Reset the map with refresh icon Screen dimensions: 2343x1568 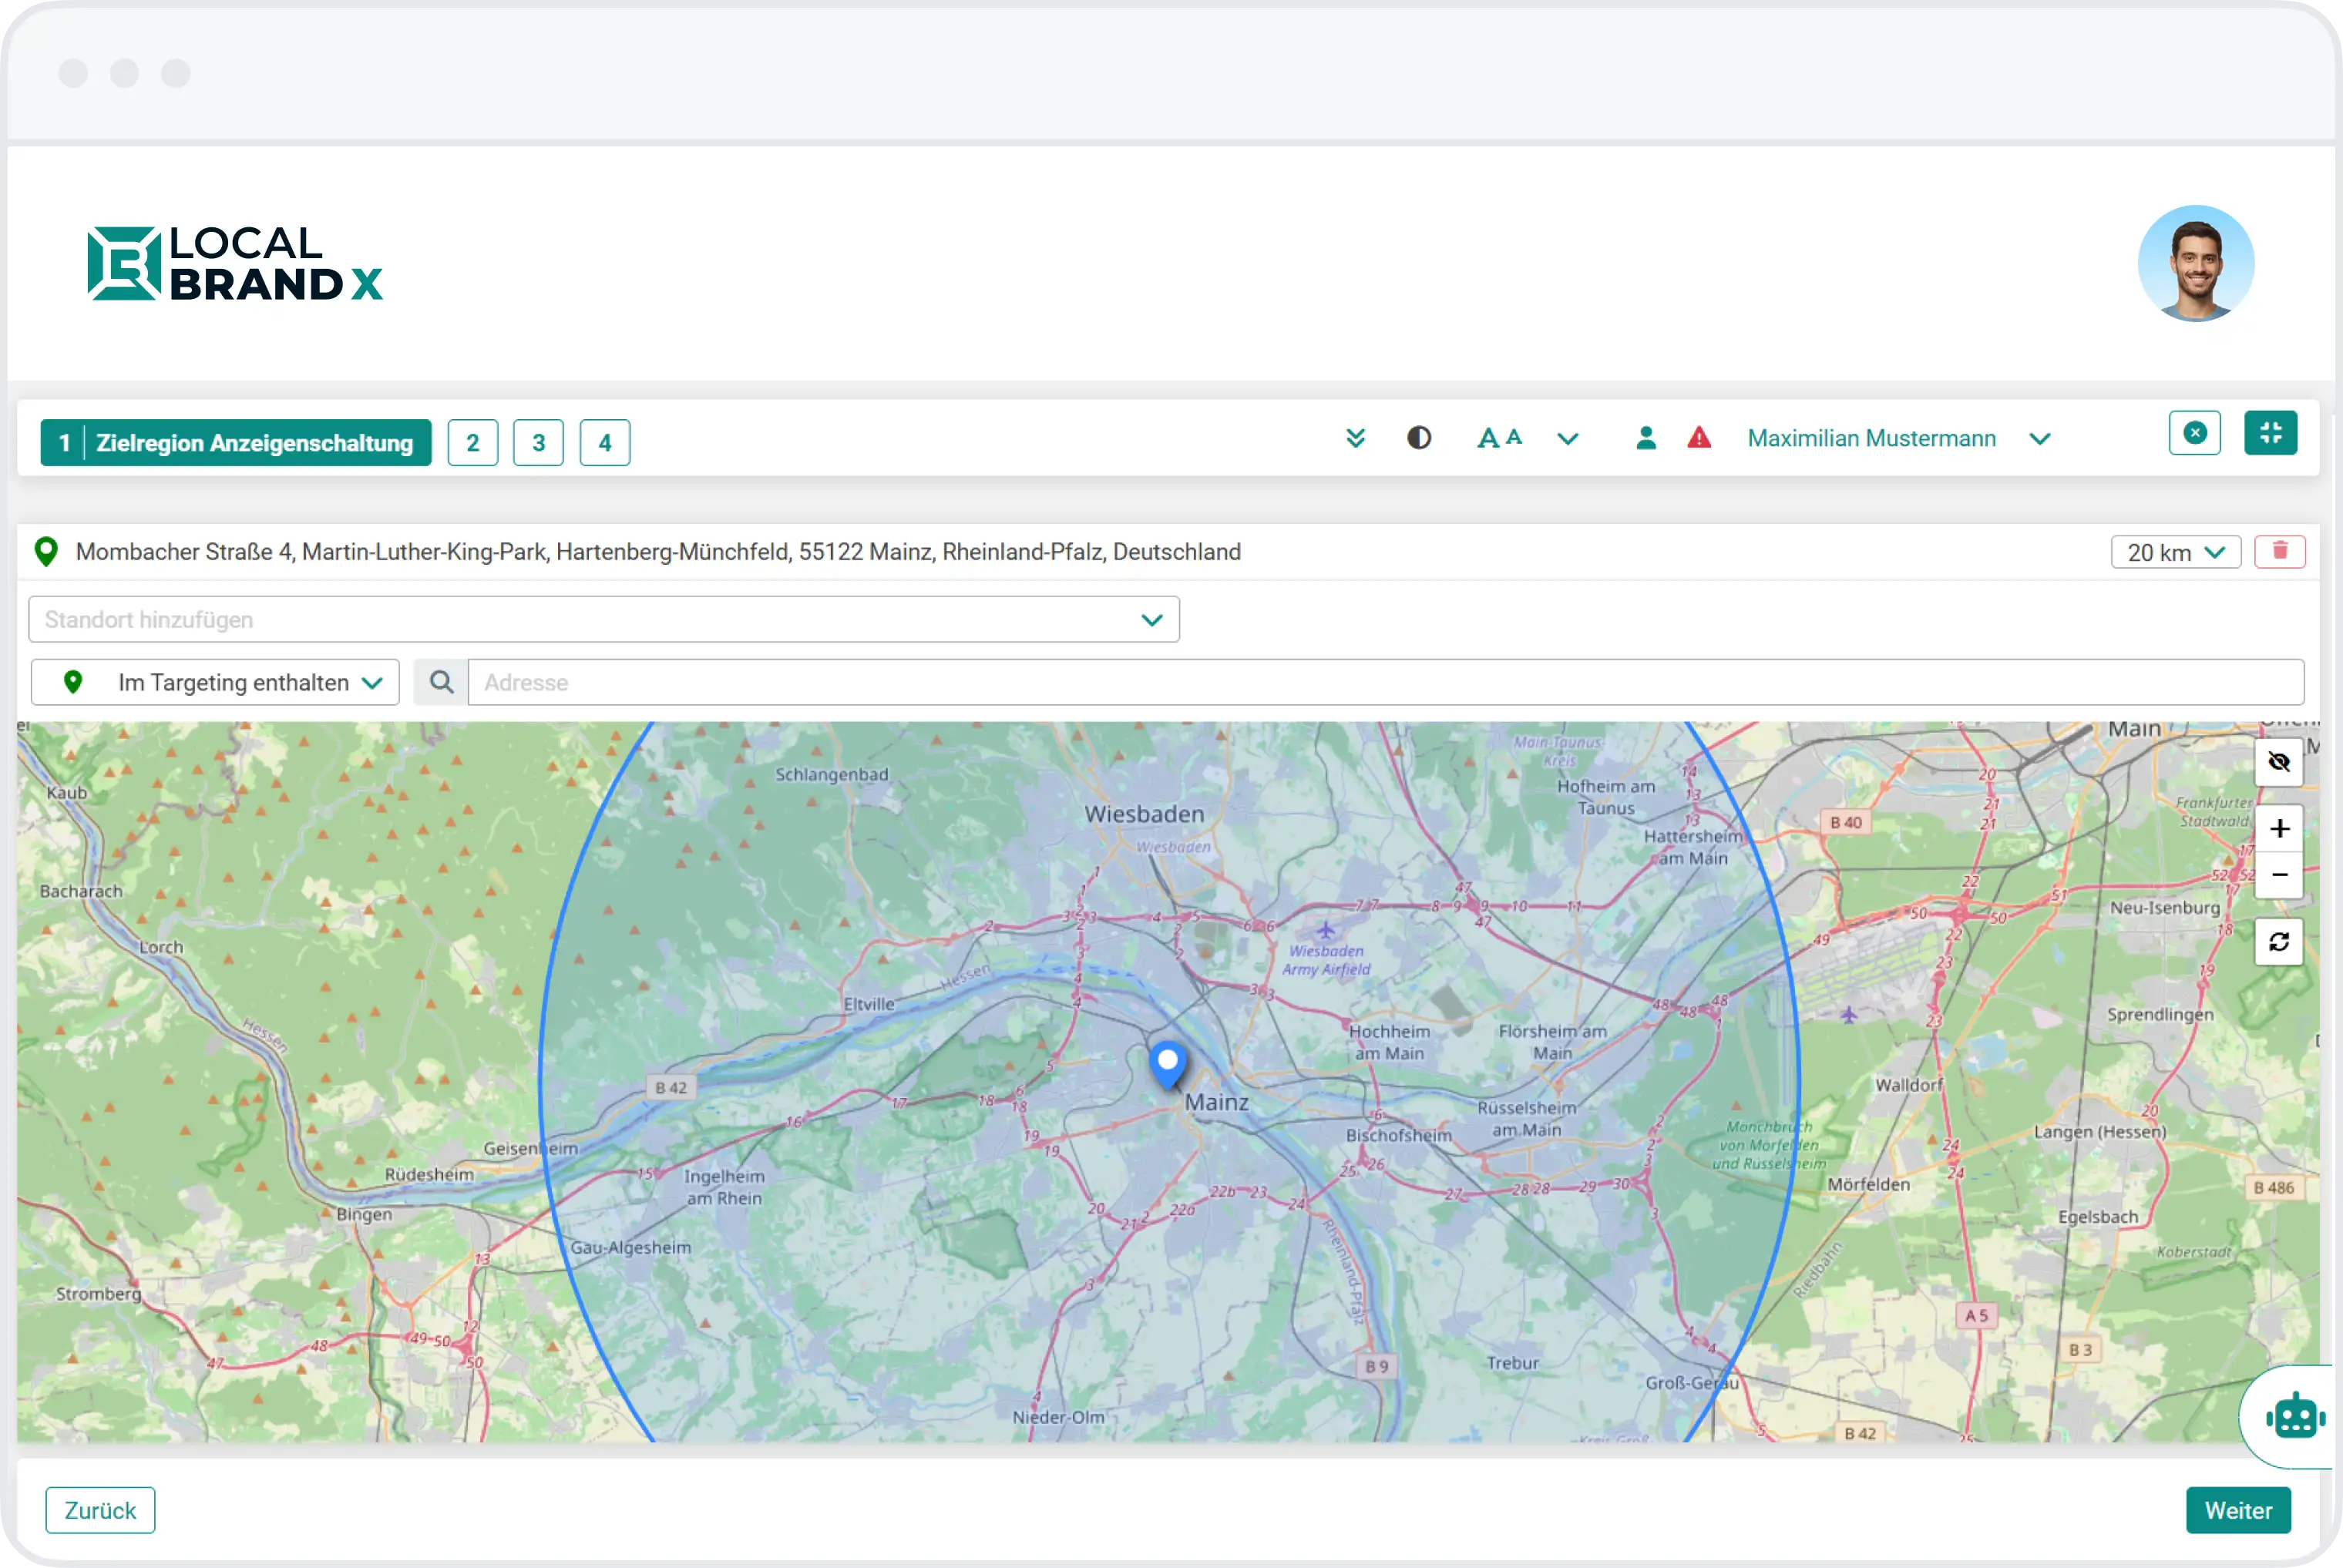[2278, 942]
